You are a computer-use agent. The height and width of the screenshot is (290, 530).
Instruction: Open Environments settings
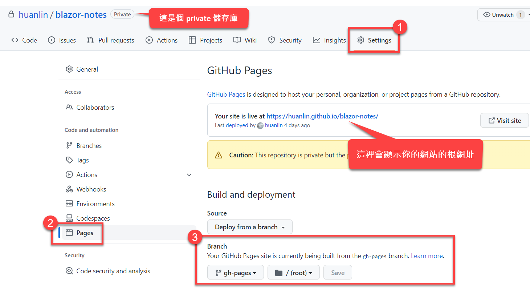95,204
